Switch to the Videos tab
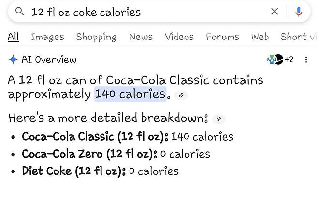The image size is (318, 197). click(x=179, y=37)
